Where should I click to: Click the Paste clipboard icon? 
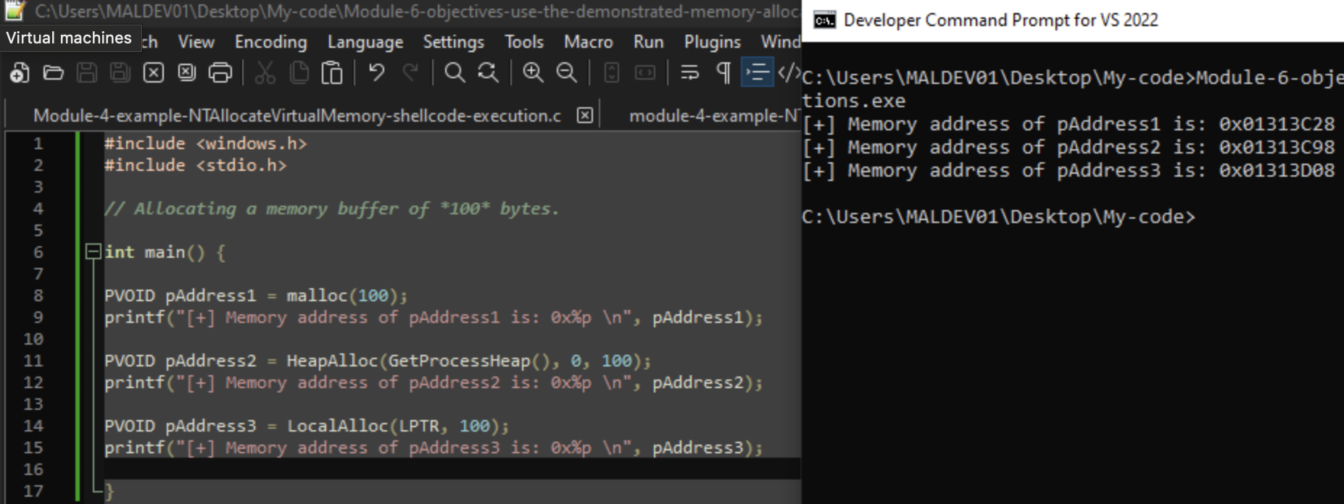(332, 72)
